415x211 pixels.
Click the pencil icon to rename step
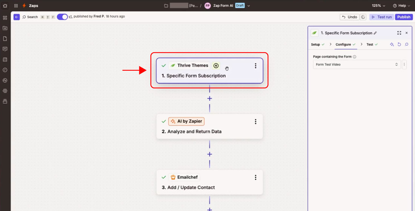click(x=375, y=33)
